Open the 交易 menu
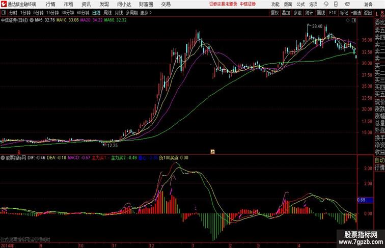 (x=166, y=4)
